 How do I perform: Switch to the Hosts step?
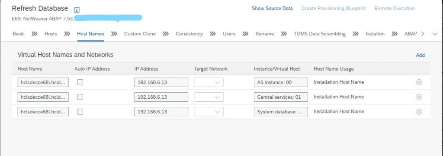pos(51,34)
